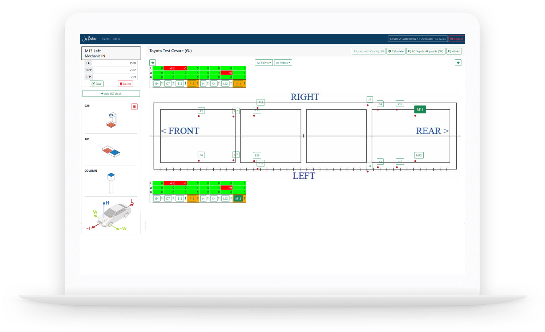
Task: Toggle the M13 point in the bottom table
Action: [x=238, y=199]
